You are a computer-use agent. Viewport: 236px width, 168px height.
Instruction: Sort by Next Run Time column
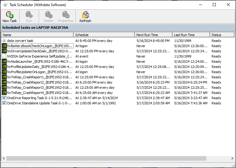click(153, 35)
